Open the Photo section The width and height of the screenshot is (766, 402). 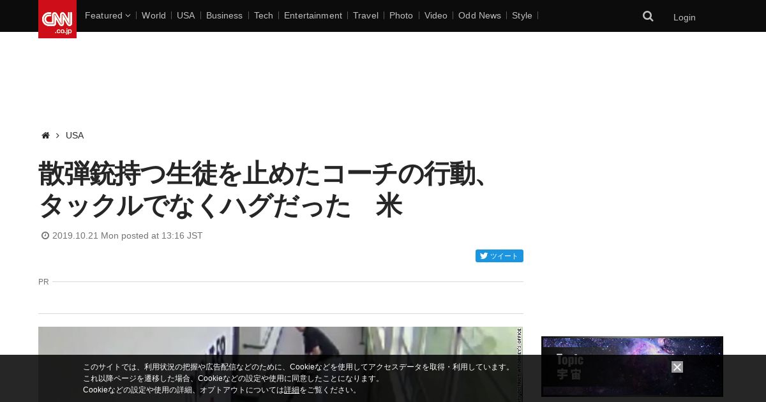point(401,15)
